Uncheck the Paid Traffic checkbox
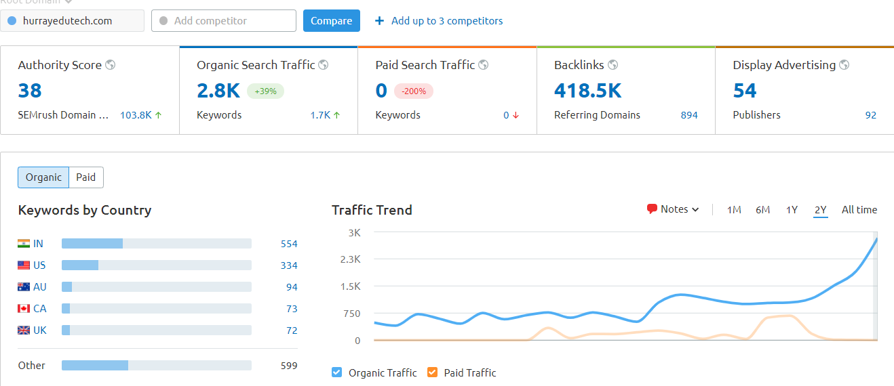This screenshot has width=894, height=386. (x=433, y=372)
